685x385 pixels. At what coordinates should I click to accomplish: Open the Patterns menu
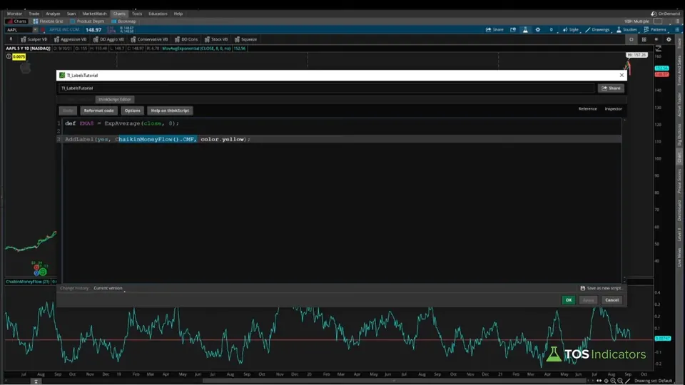coord(655,30)
